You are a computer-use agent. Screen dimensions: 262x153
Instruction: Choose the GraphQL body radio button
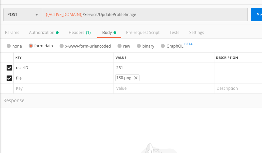[163, 46]
